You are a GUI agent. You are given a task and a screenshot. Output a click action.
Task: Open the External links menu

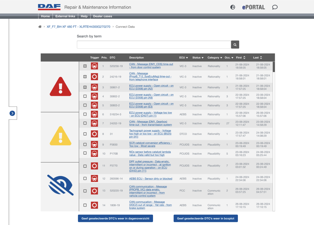(x=65, y=16)
